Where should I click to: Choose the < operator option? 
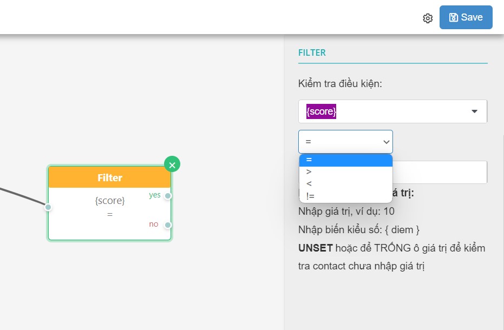(x=345, y=184)
